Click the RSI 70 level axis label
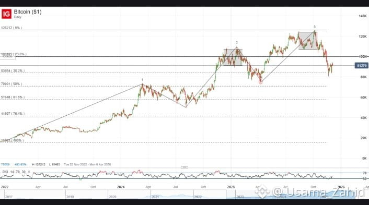369x205 pixels. pos(364,173)
